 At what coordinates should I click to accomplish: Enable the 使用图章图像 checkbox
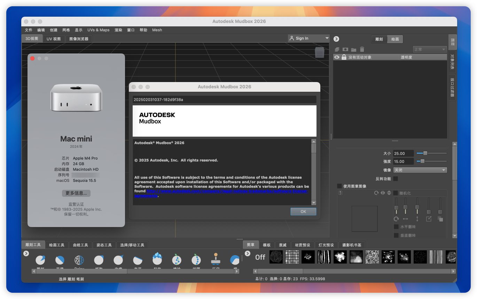[339, 186]
